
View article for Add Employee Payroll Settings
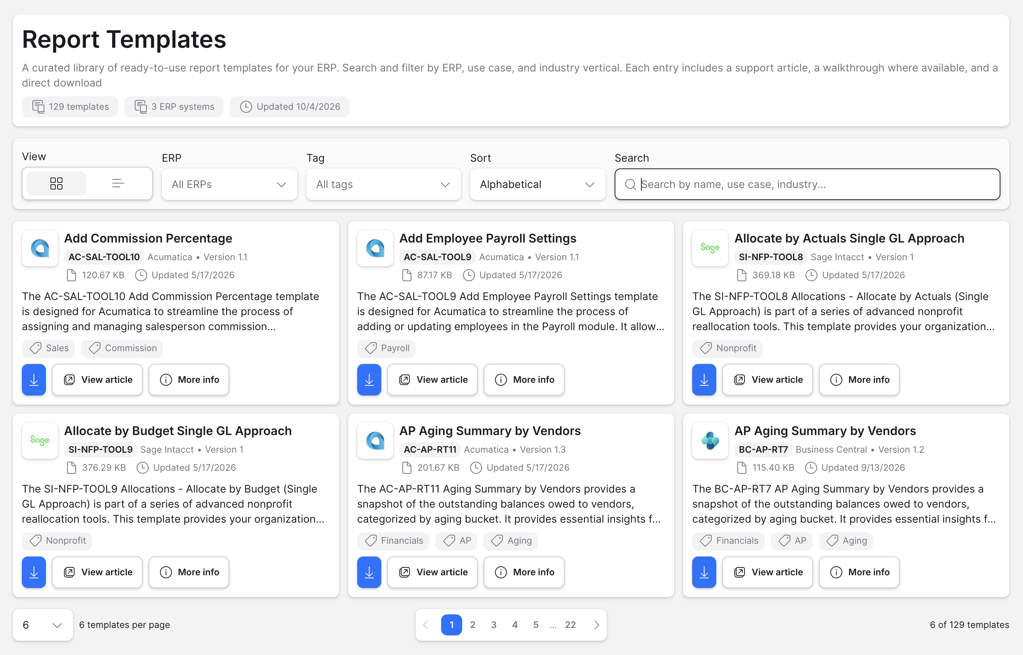[x=432, y=379]
